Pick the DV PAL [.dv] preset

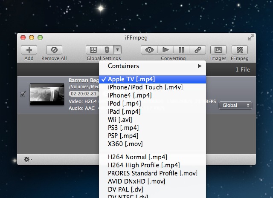pyautogui.click(x=152, y=189)
